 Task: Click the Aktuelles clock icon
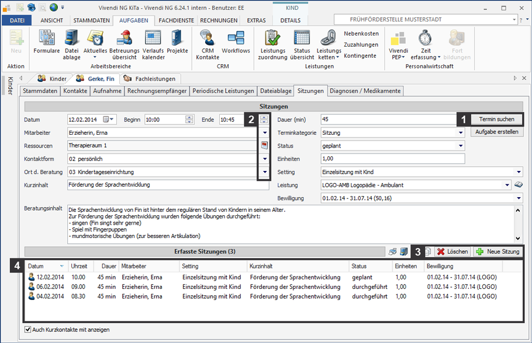95,38
